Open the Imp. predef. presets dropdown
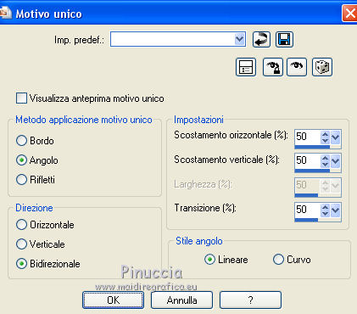 click(x=239, y=39)
